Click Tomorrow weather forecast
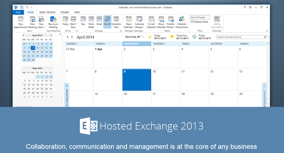 pos(180,37)
